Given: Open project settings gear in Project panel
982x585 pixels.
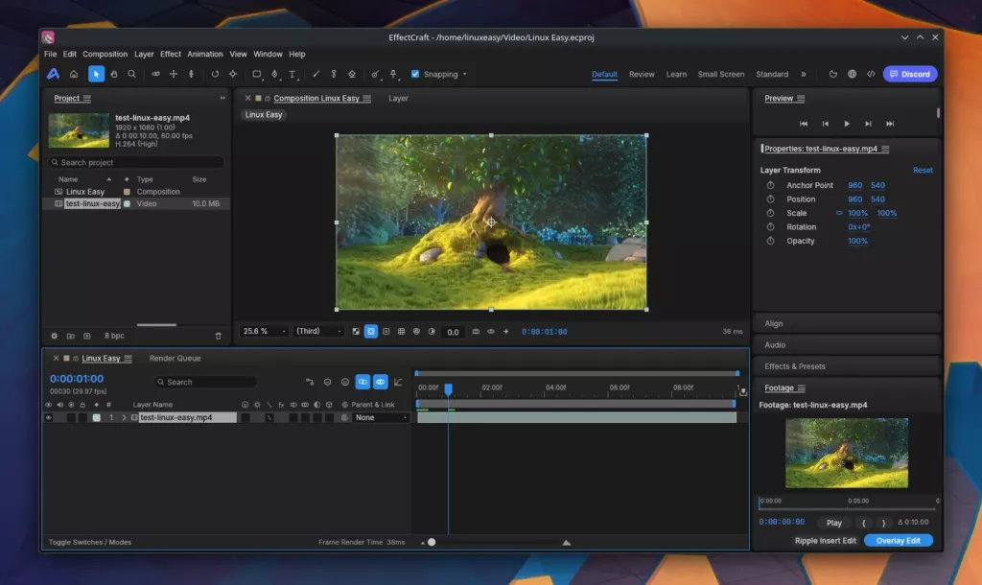Looking at the screenshot, I should (x=55, y=336).
